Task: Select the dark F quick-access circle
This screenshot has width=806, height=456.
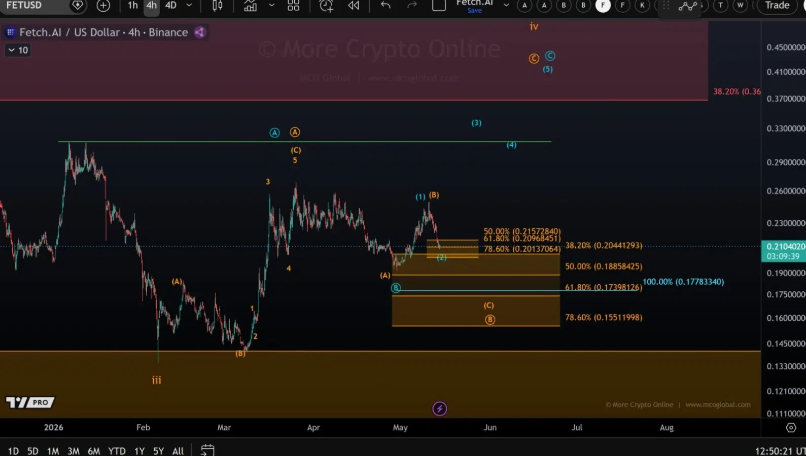Action: point(622,6)
